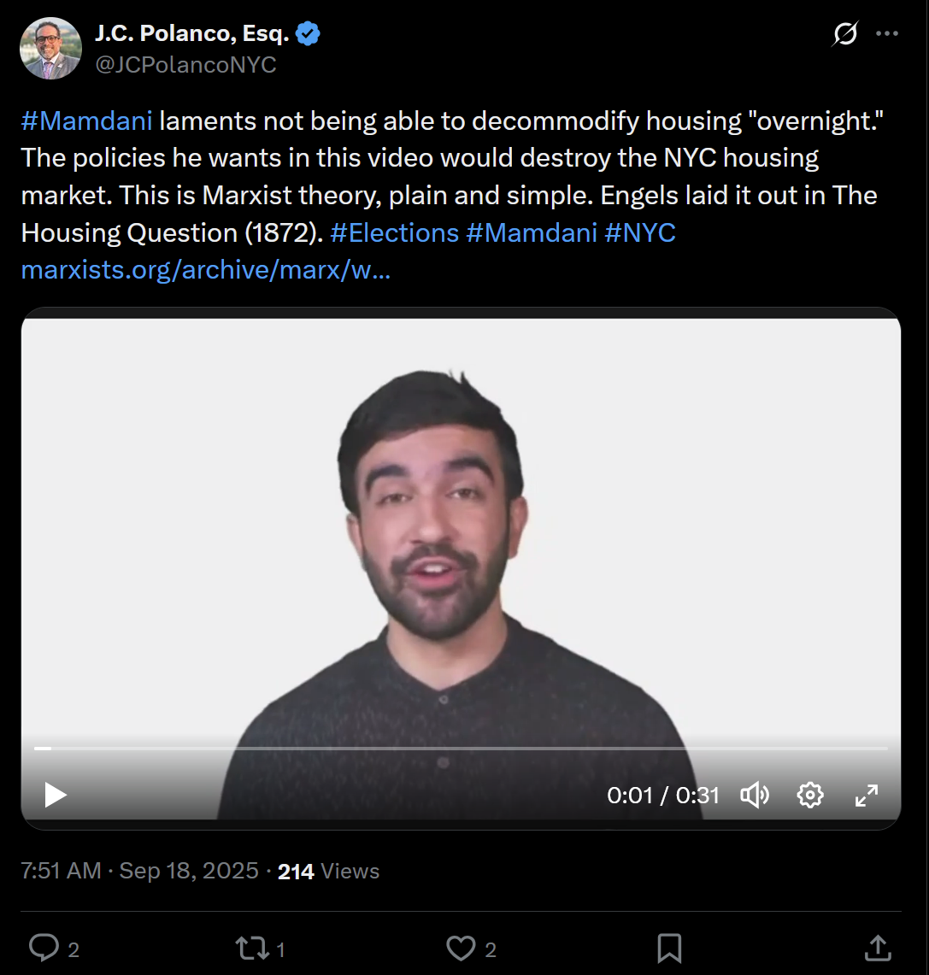This screenshot has width=929, height=975.
Task: Open J.C. Polanco profile avatar
Action: [50, 48]
